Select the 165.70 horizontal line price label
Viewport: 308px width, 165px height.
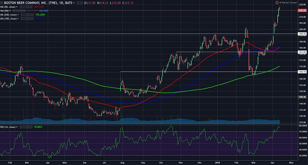[302, 72]
